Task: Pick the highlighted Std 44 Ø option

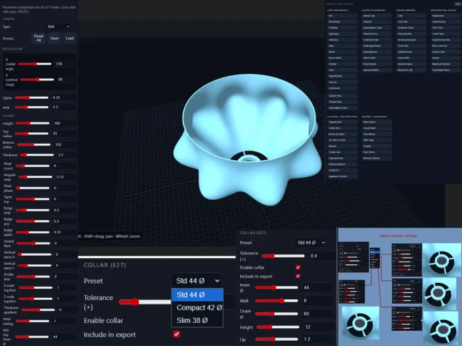Action: [x=197, y=295]
